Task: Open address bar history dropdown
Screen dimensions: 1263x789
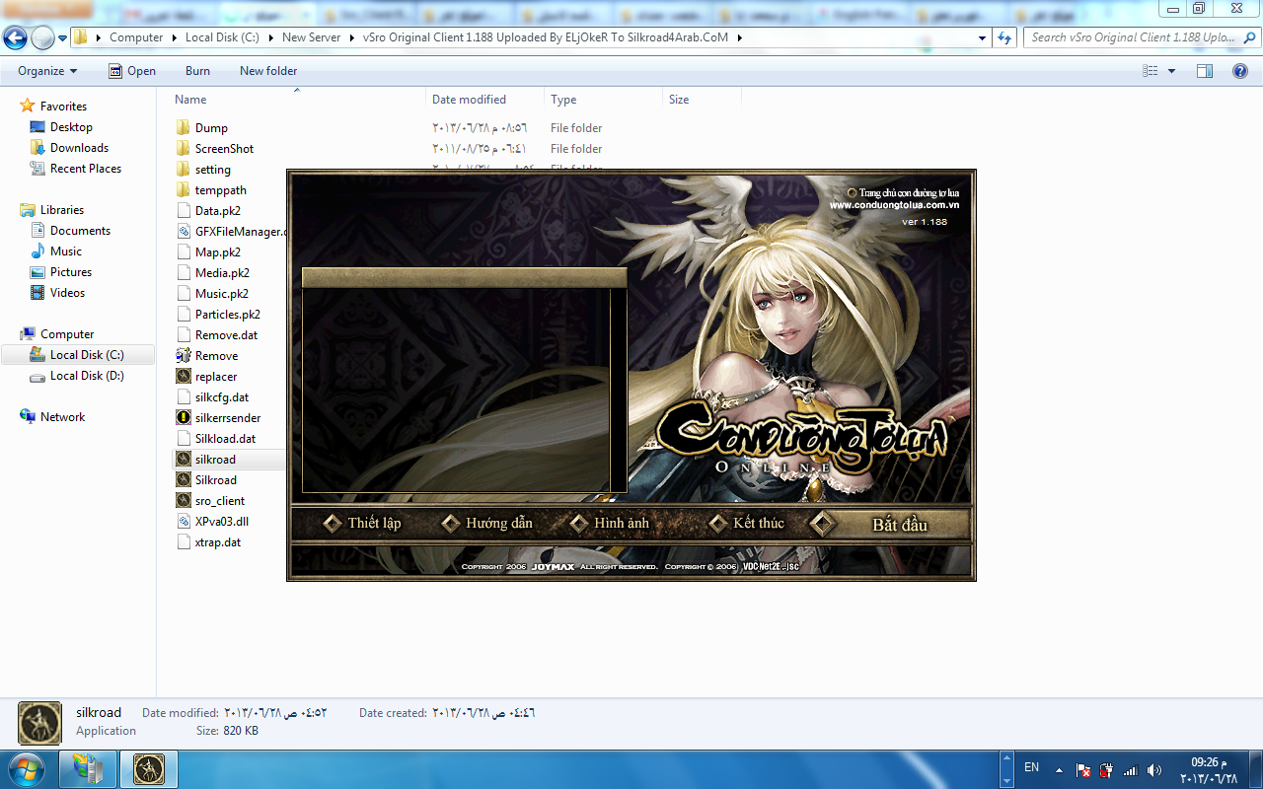Action: [x=982, y=37]
